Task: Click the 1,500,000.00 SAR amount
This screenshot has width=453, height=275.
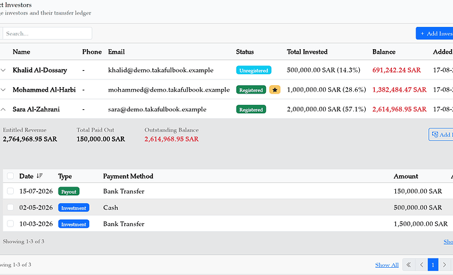Action: tap(421, 224)
